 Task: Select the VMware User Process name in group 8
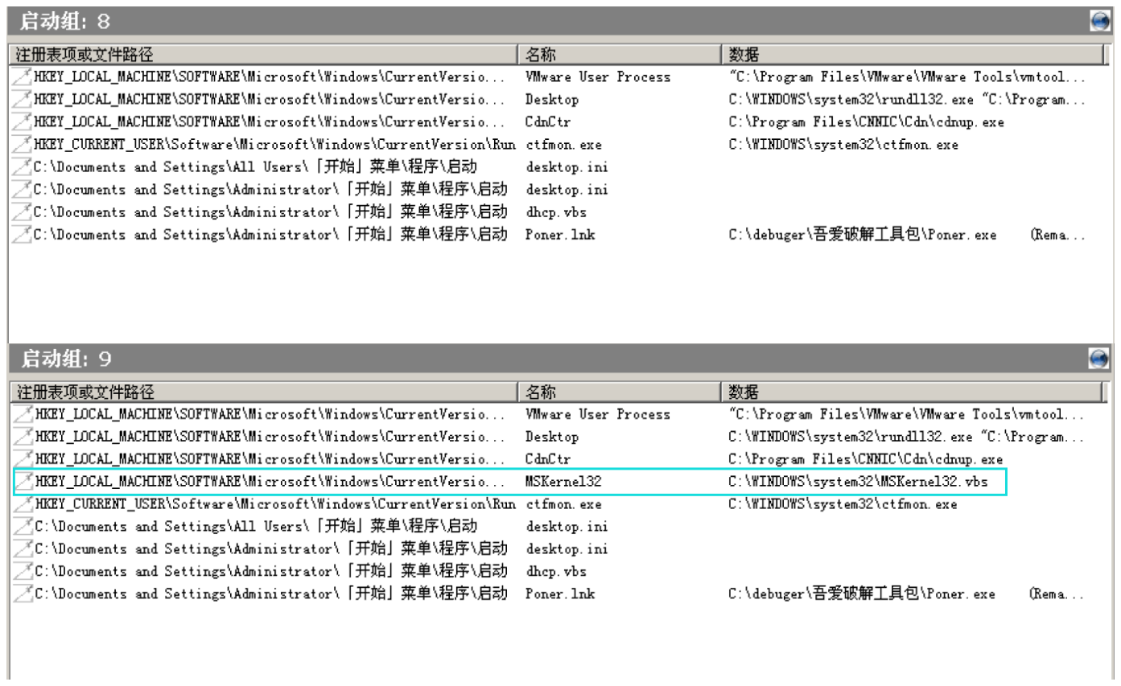point(598,77)
